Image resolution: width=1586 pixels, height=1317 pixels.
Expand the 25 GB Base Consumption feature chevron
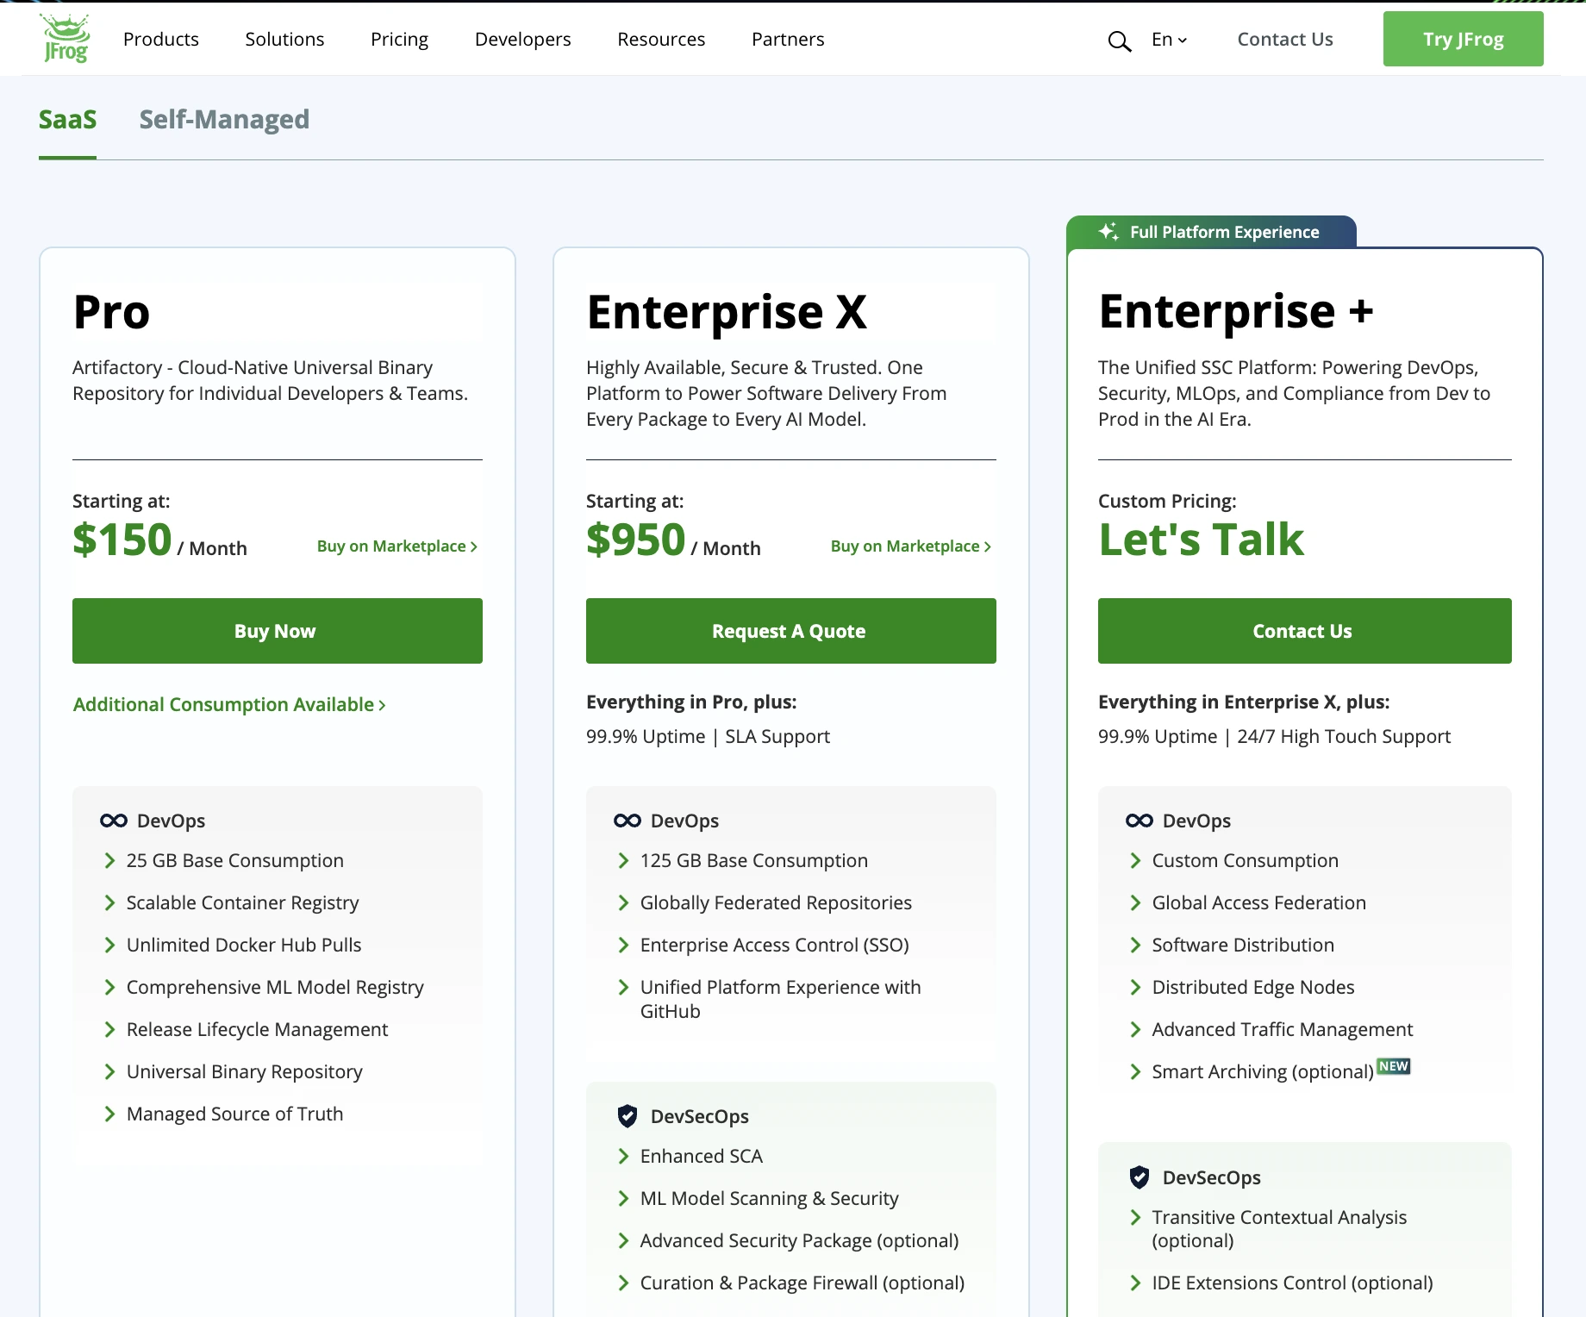tap(109, 860)
